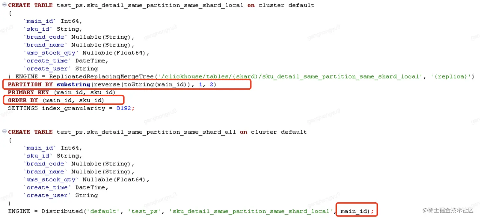The height and width of the screenshot is (220, 480).
Task: Click the ReplicatedReplacingMergeTree engine name
Action: click(101, 77)
